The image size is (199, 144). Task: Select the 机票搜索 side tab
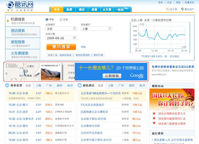23,21
